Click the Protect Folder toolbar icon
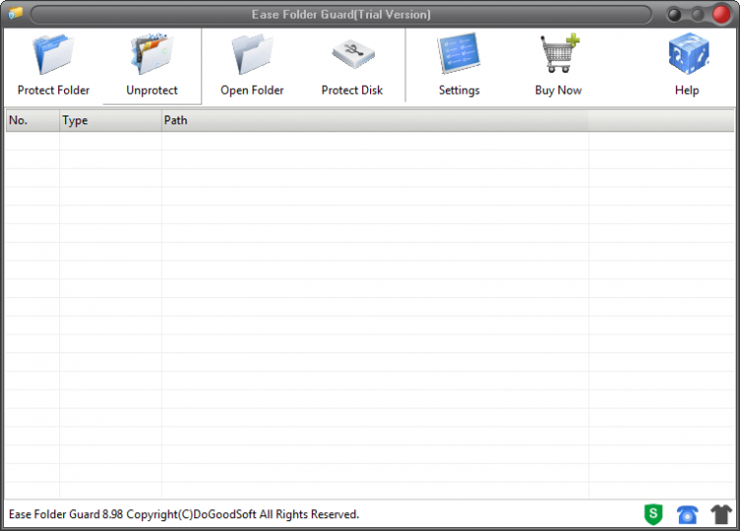This screenshot has width=740, height=531. pos(53,54)
